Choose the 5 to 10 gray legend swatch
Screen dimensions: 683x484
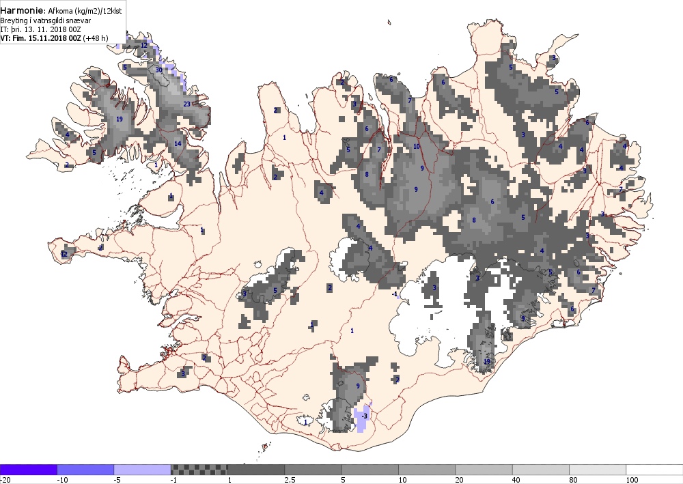tap(370, 470)
